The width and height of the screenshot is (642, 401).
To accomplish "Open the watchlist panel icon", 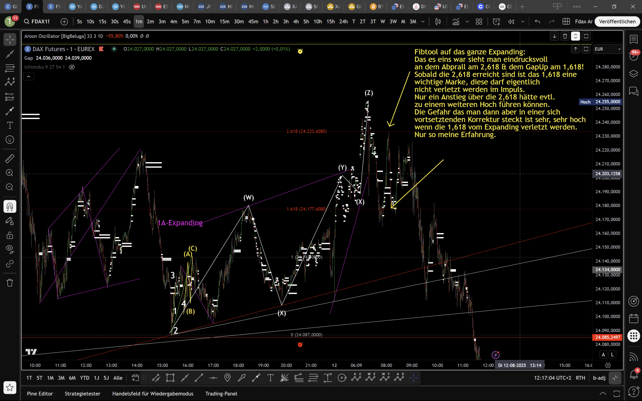I will click(634, 39).
